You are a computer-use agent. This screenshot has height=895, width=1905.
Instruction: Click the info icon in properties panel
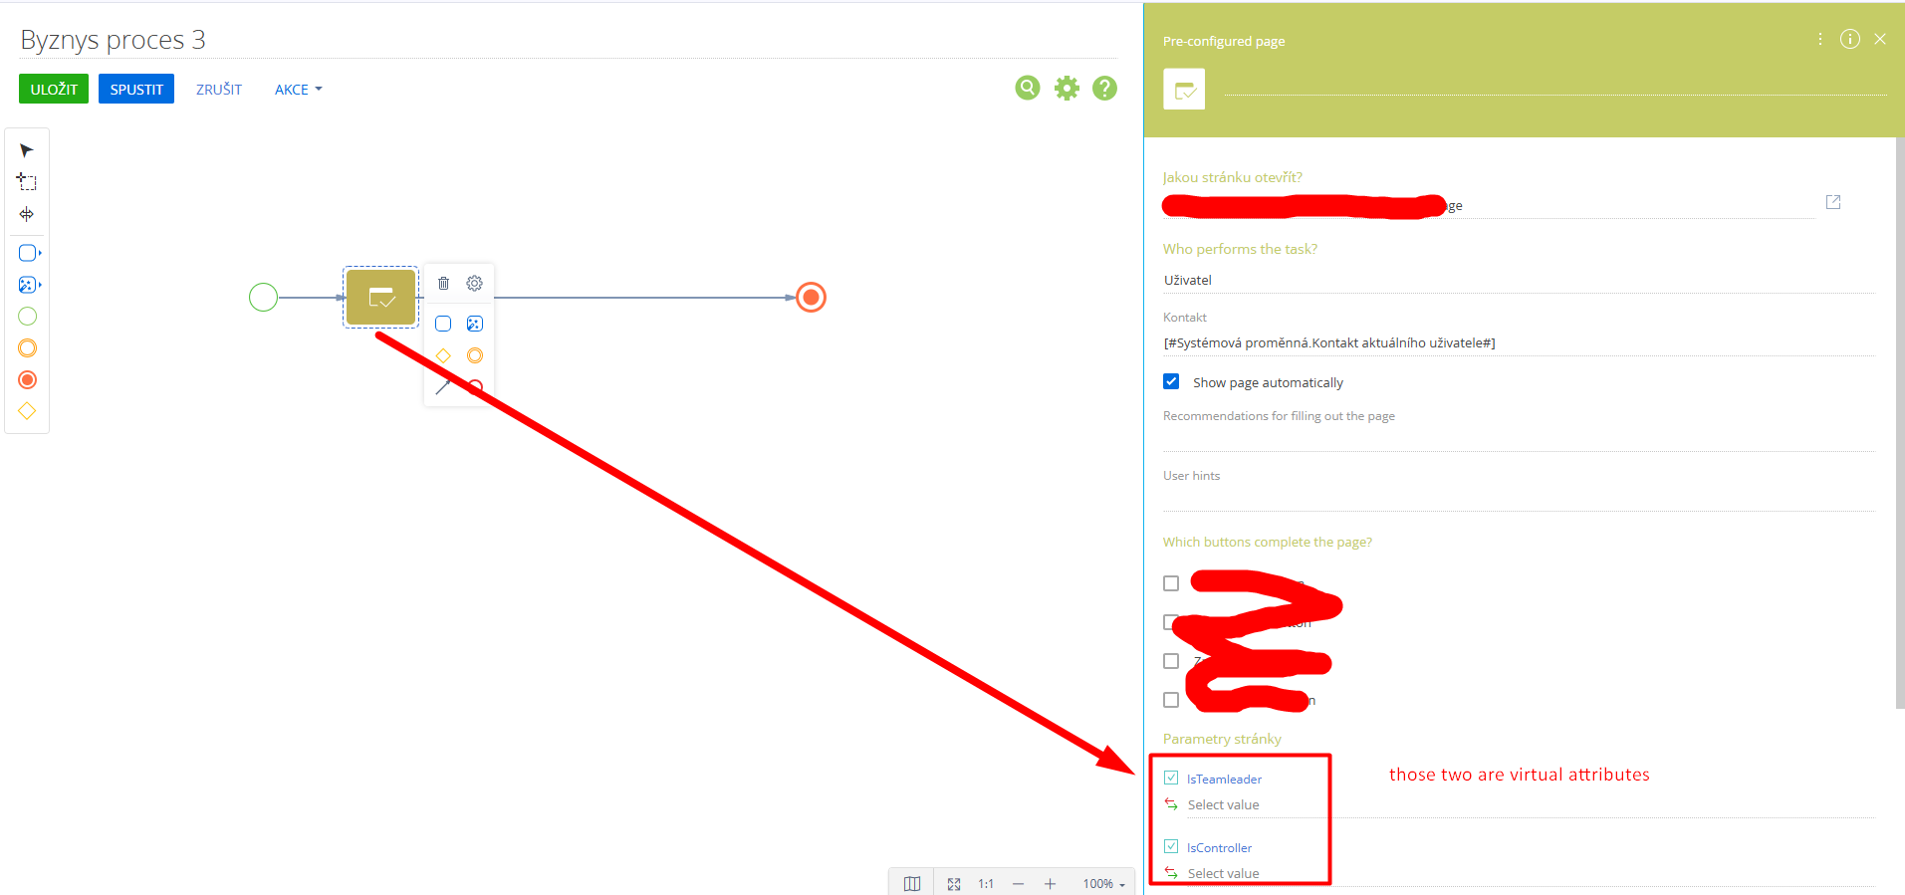pyautogui.click(x=1849, y=39)
